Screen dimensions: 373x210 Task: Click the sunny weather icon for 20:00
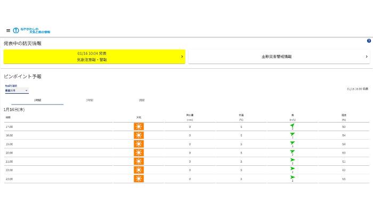pyautogui.click(x=139, y=152)
